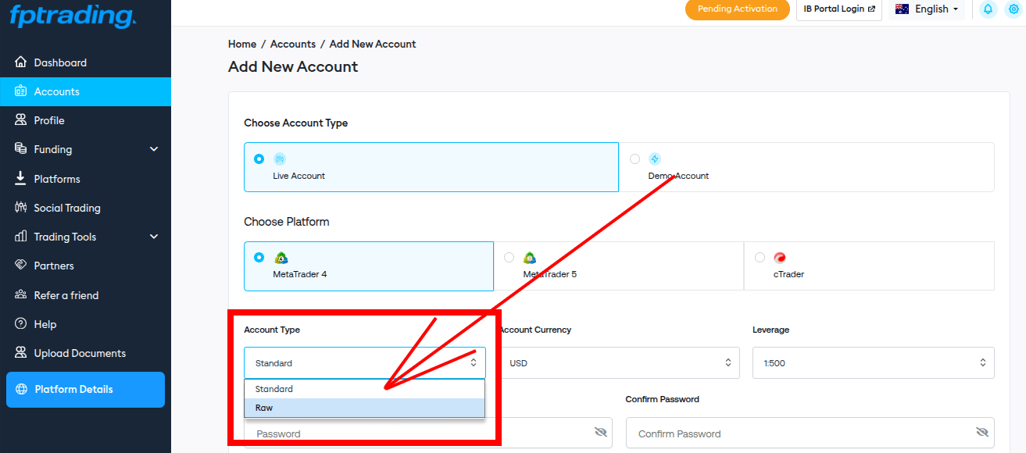Go to Accounts breadcrumb link

point(293,44)
